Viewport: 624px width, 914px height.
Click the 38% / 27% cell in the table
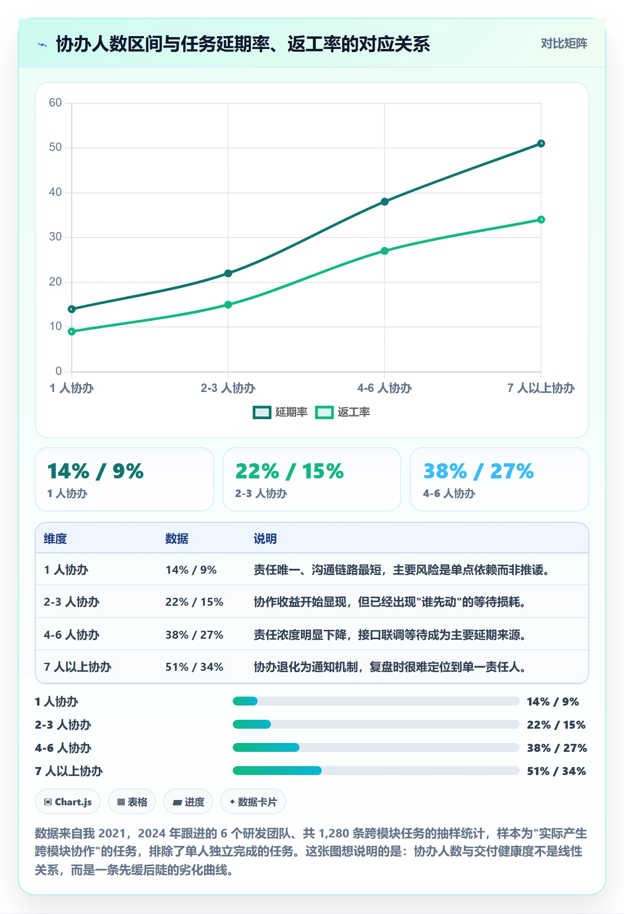pos(194,635)
